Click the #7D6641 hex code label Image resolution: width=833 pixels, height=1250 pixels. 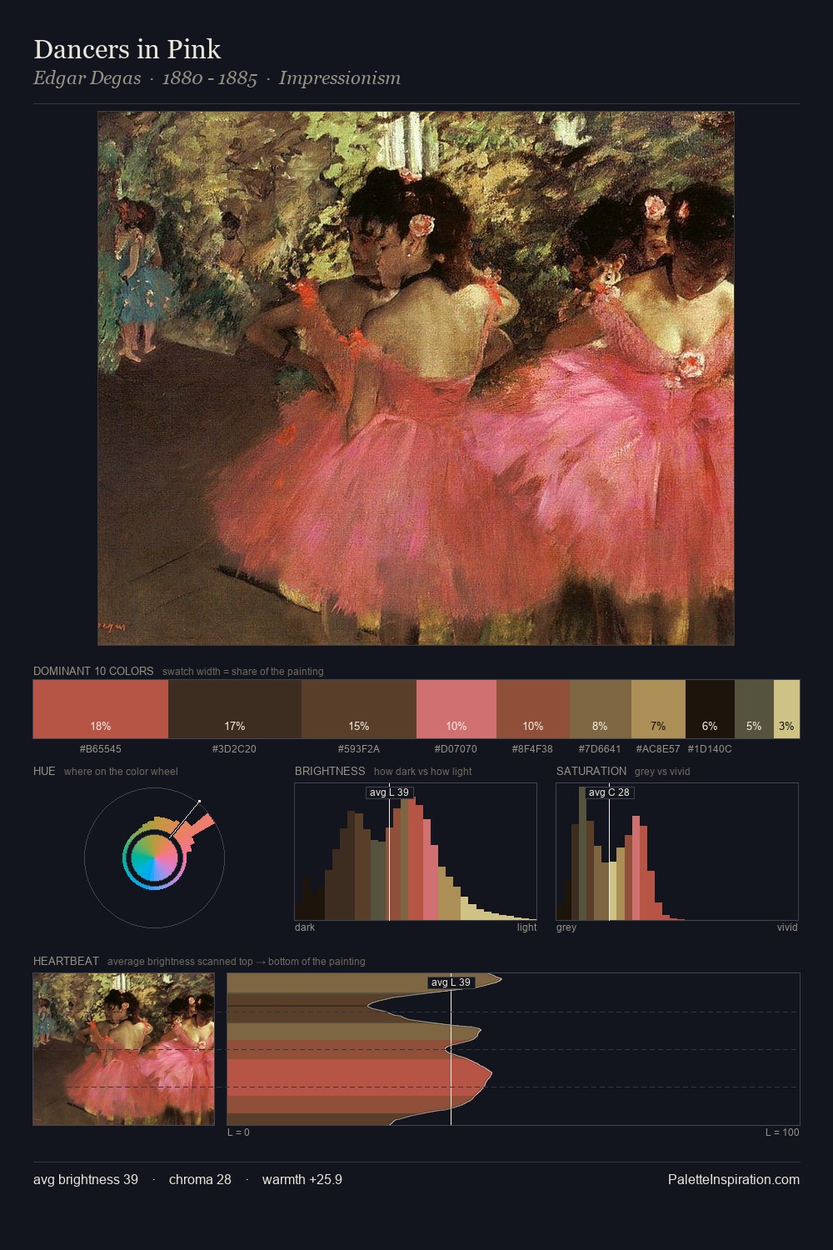point(601,749)
